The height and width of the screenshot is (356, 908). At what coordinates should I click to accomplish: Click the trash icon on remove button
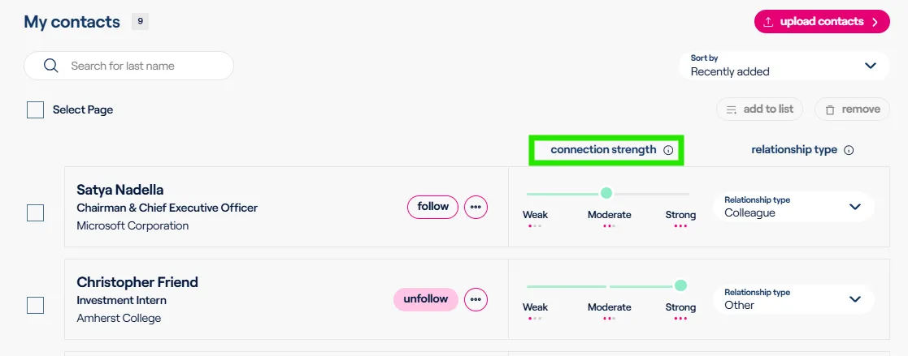tap(830, 109)
